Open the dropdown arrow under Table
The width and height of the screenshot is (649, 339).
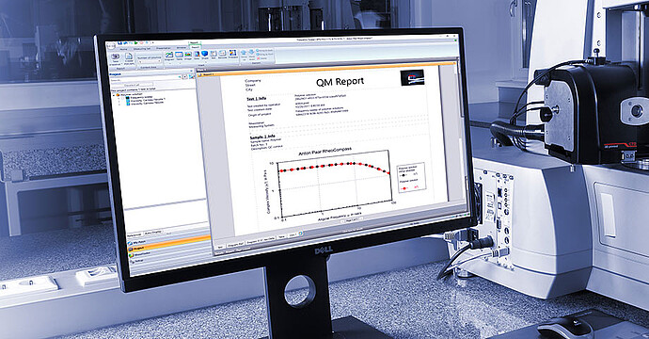180,63
